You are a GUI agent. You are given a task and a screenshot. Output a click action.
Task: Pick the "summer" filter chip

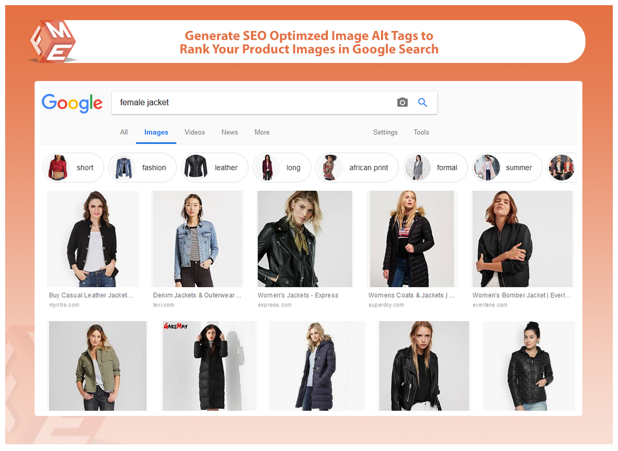pos(508,168)
